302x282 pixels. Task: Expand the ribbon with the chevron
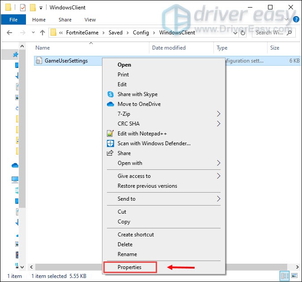point(287,19)
